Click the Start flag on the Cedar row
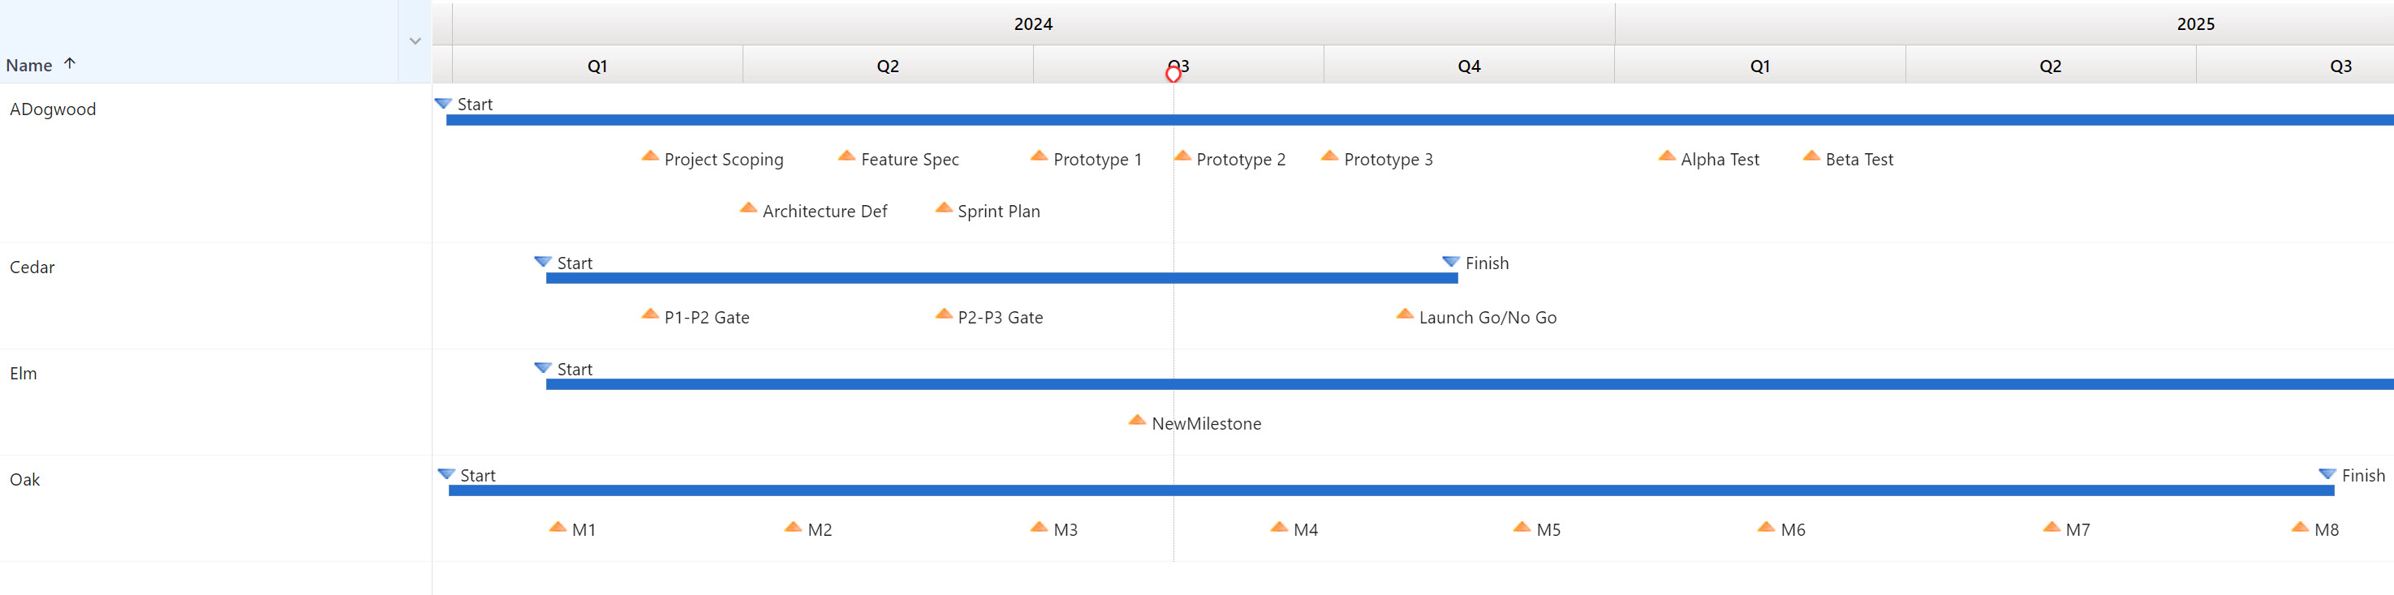 pos(542,261)
